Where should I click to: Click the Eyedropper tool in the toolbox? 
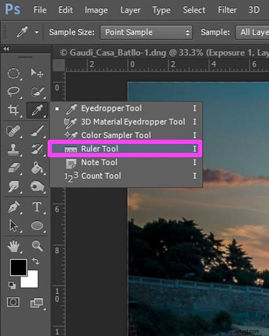coord(37,110)
